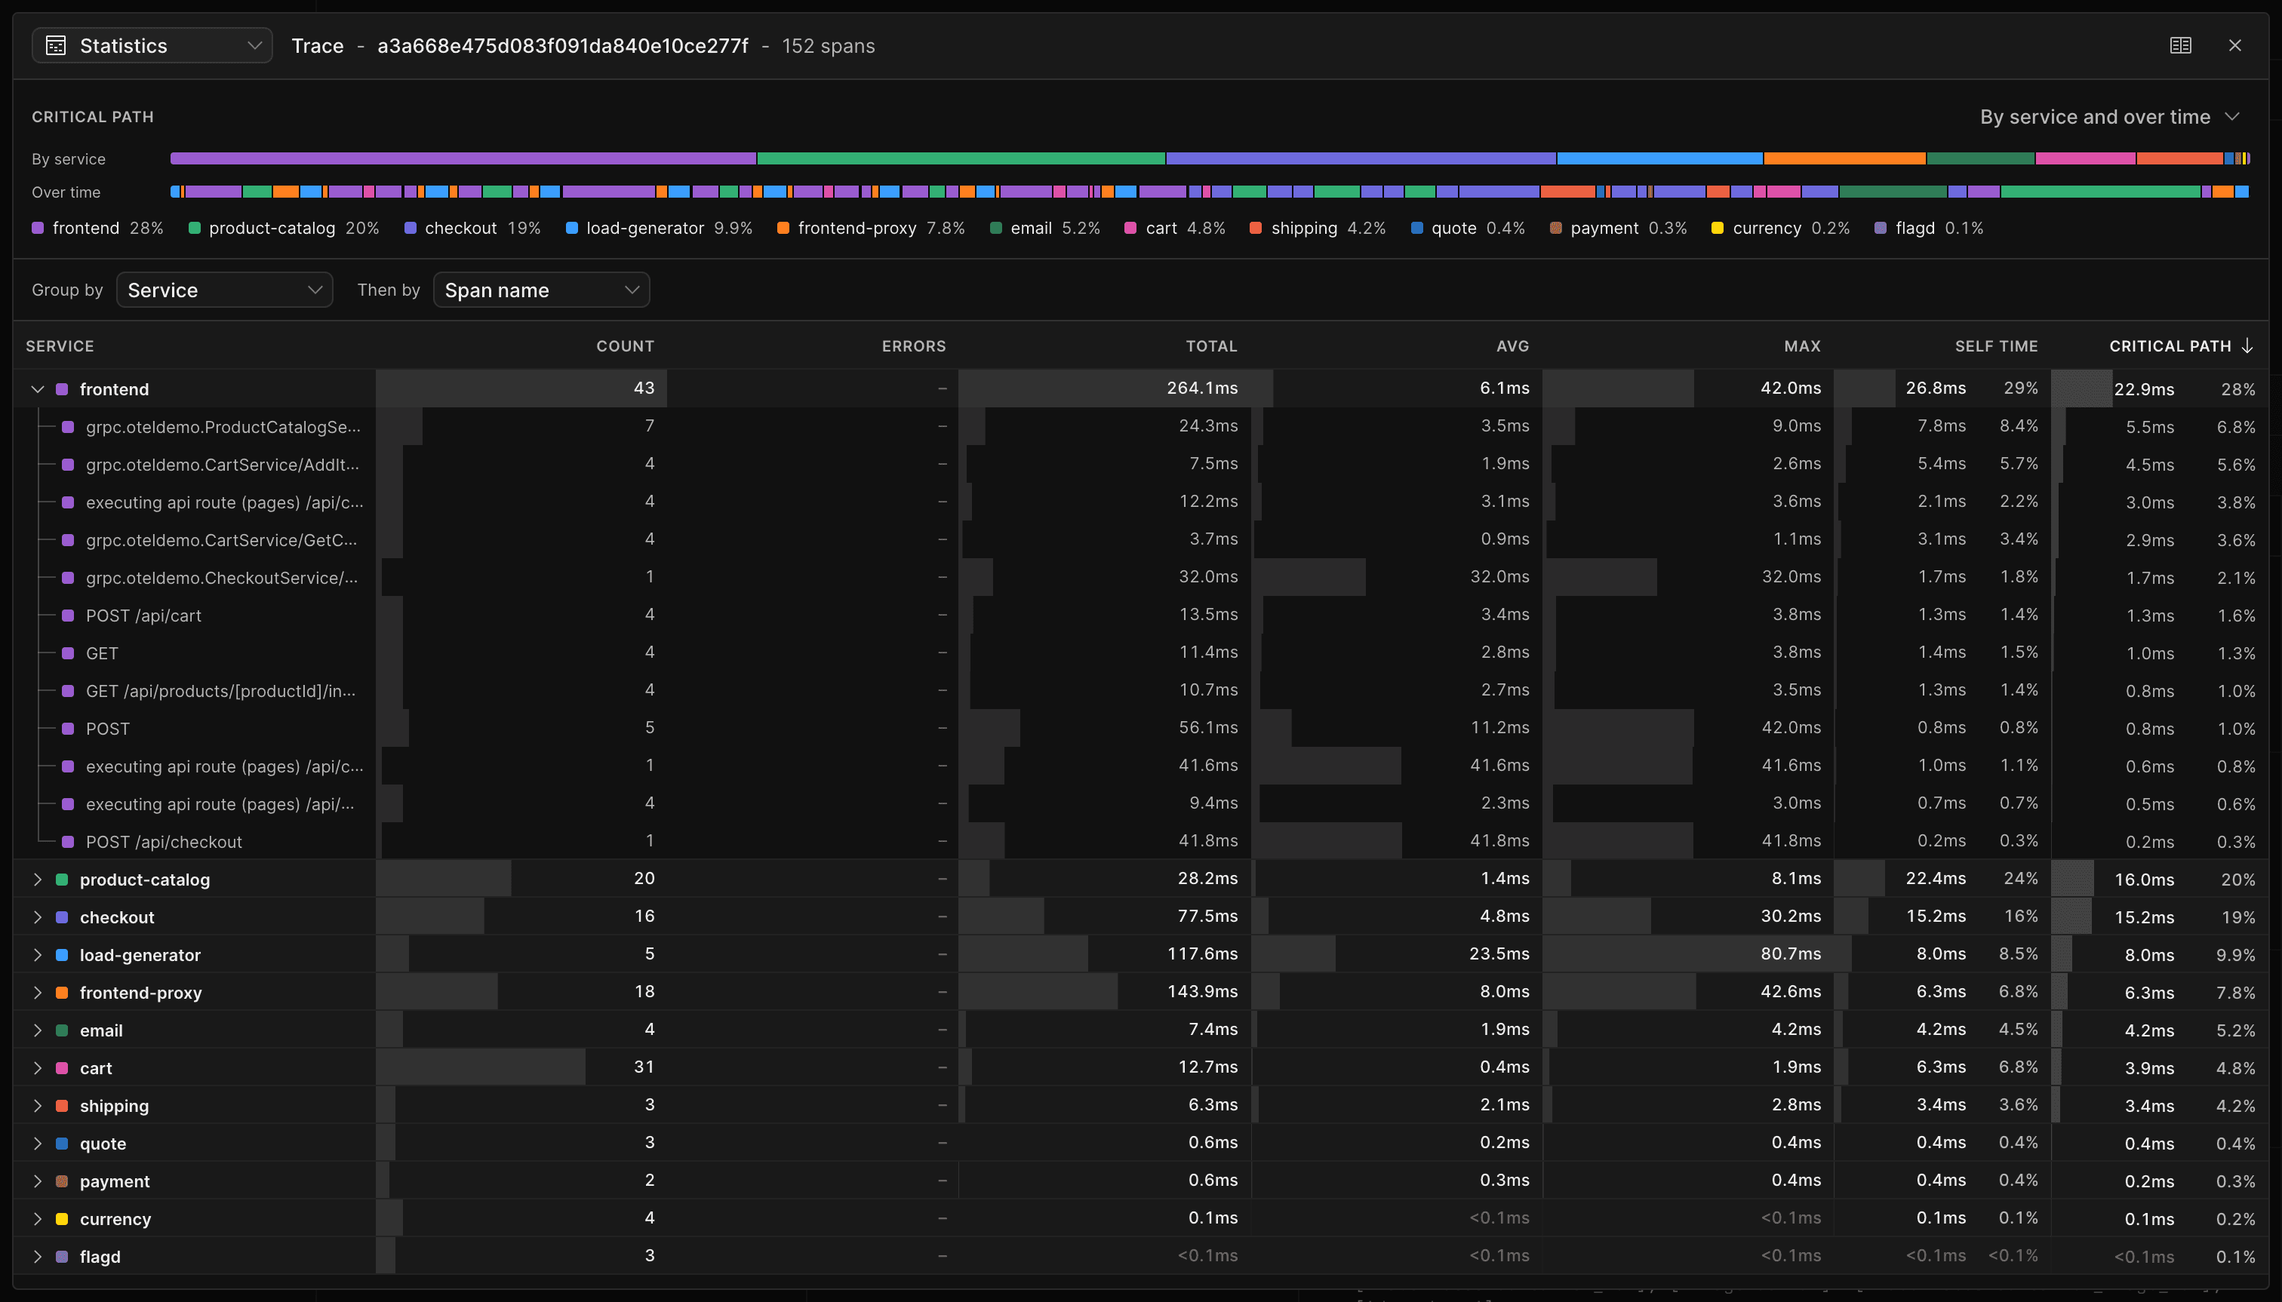Screen dimensions: 2282x1302
Task: Sort by the COUNT column header
Action: pos(626,346)
